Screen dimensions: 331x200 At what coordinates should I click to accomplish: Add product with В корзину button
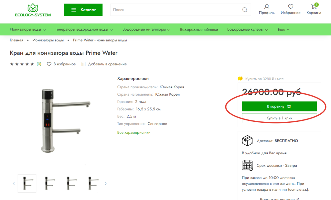279,106
